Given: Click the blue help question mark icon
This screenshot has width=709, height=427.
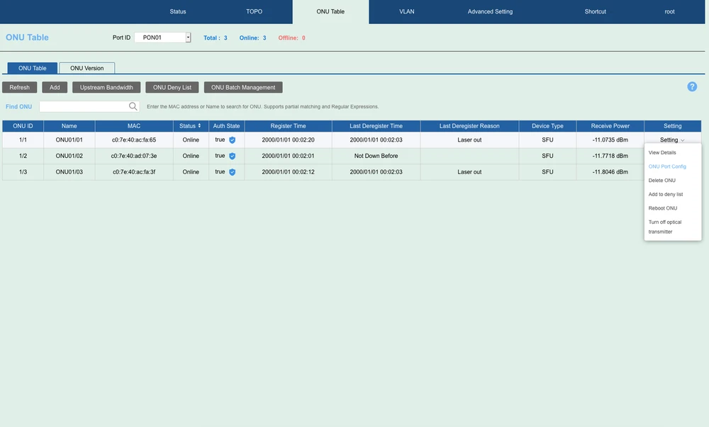Looking at the screenshot, I should point(692,86).
